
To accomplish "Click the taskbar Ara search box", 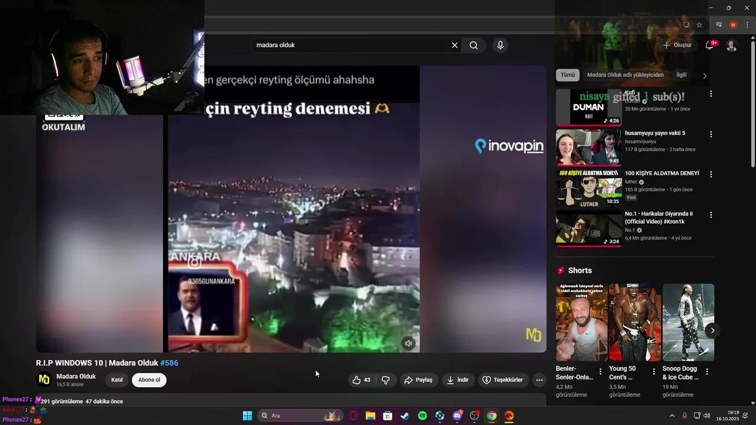I will coord(300,416).
